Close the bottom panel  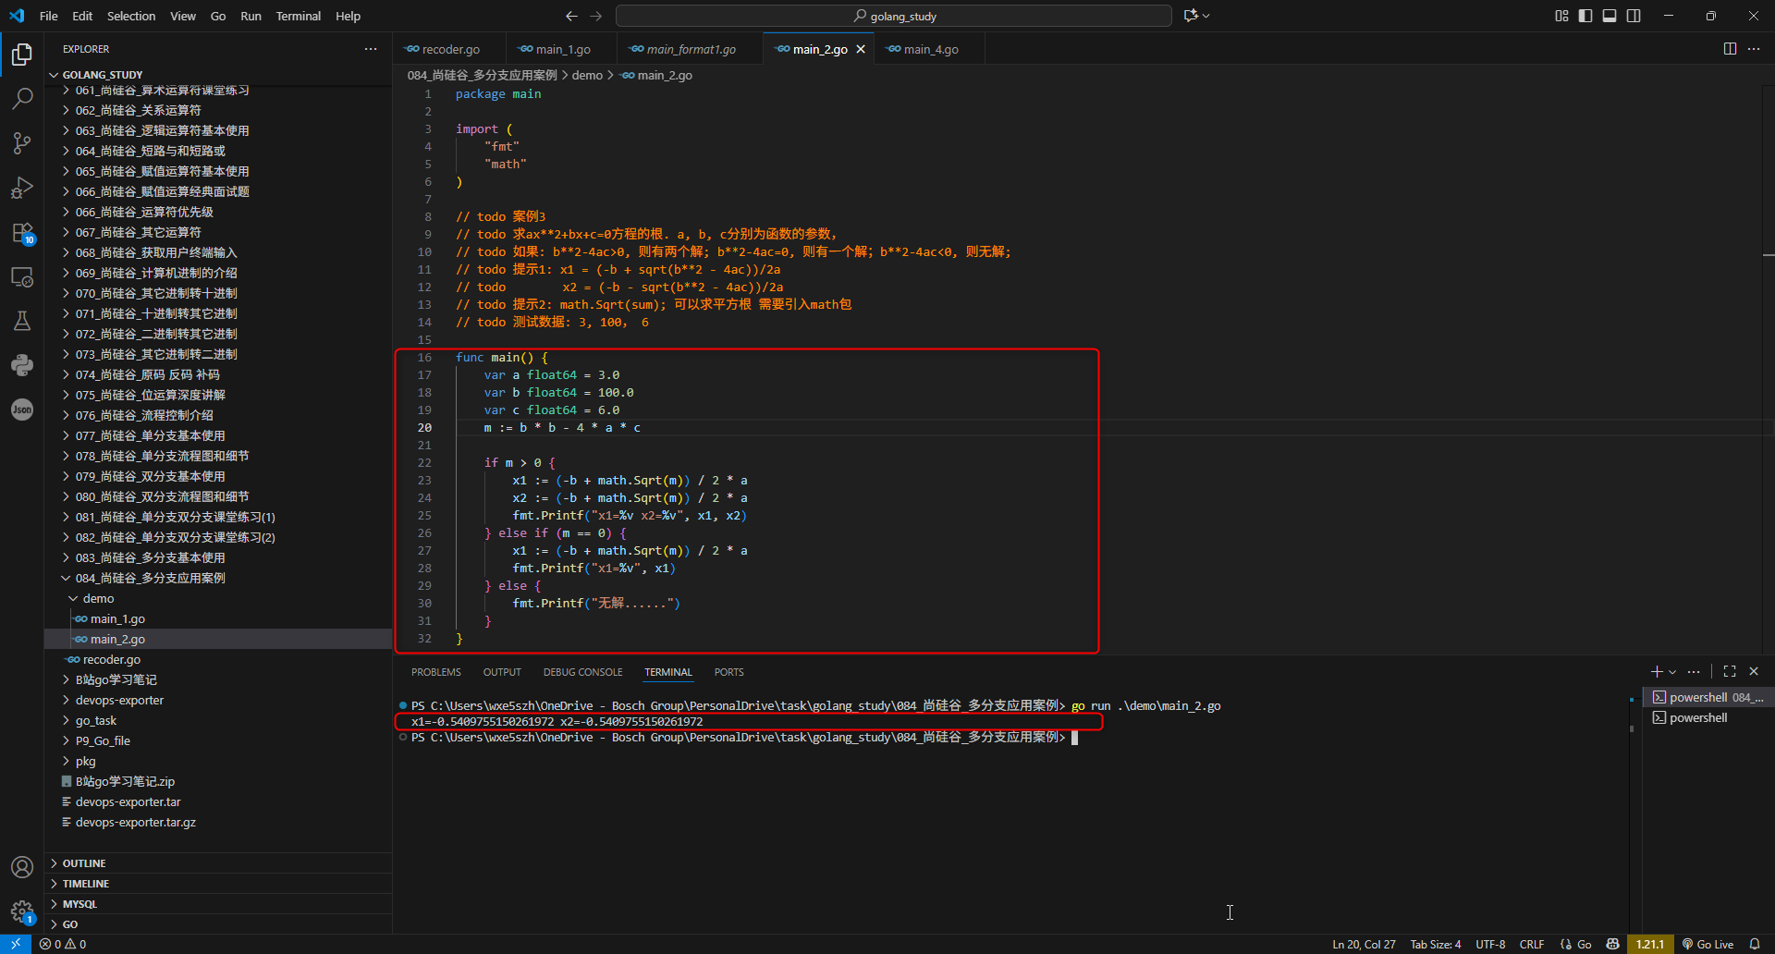[1754, 672]
